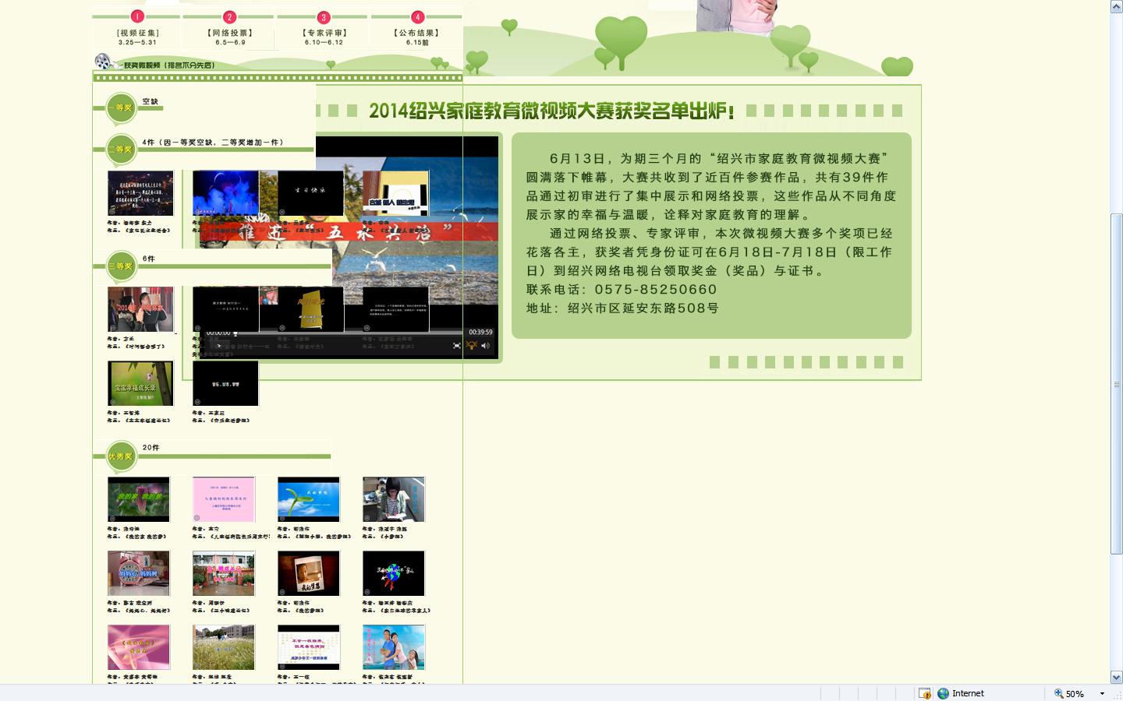Click the 一等奖 green badge
This screenshot has width=1123, height=701.
(121, 108)
